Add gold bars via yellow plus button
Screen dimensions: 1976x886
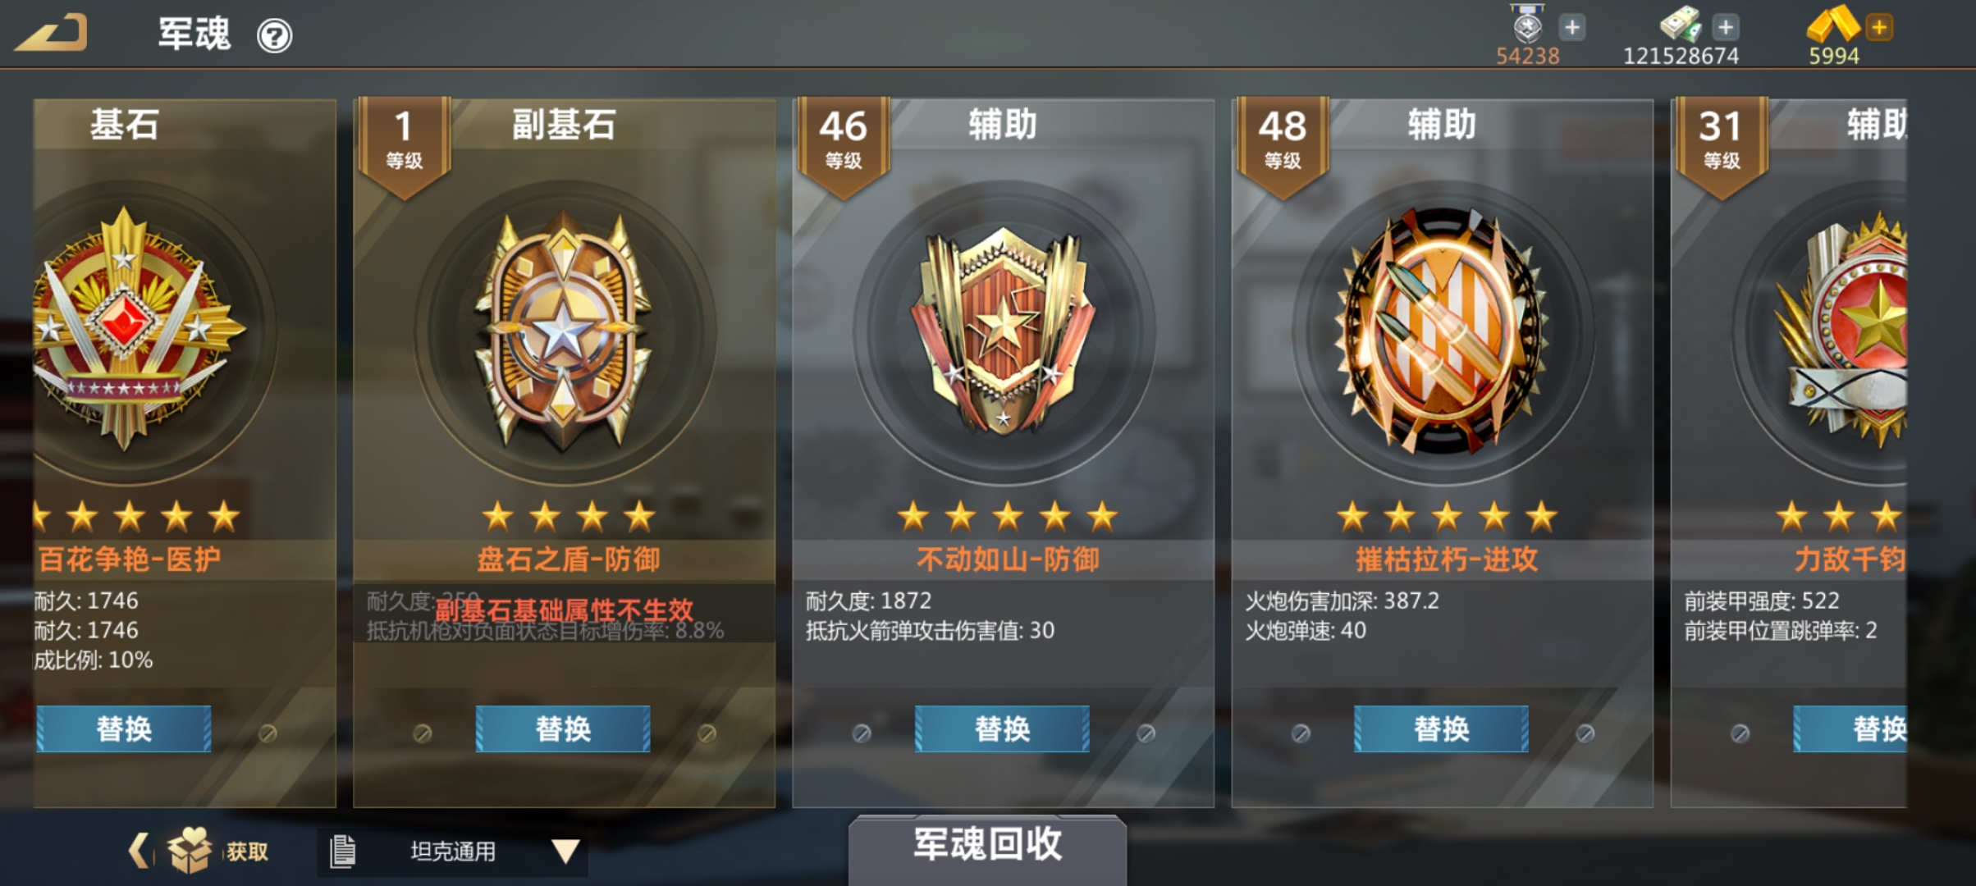[x=1878, y=27]
